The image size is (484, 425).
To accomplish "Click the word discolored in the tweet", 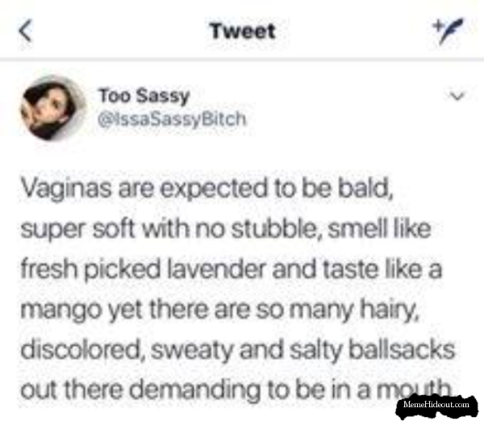I will (83, 350).
